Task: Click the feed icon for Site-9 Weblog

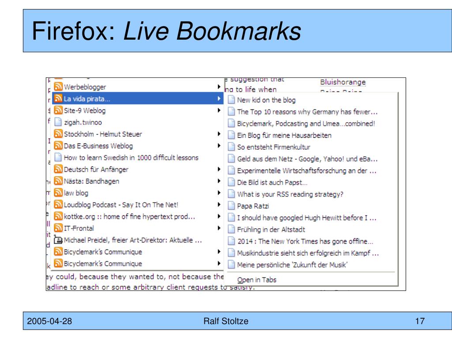Action: (x=58, y=110)
